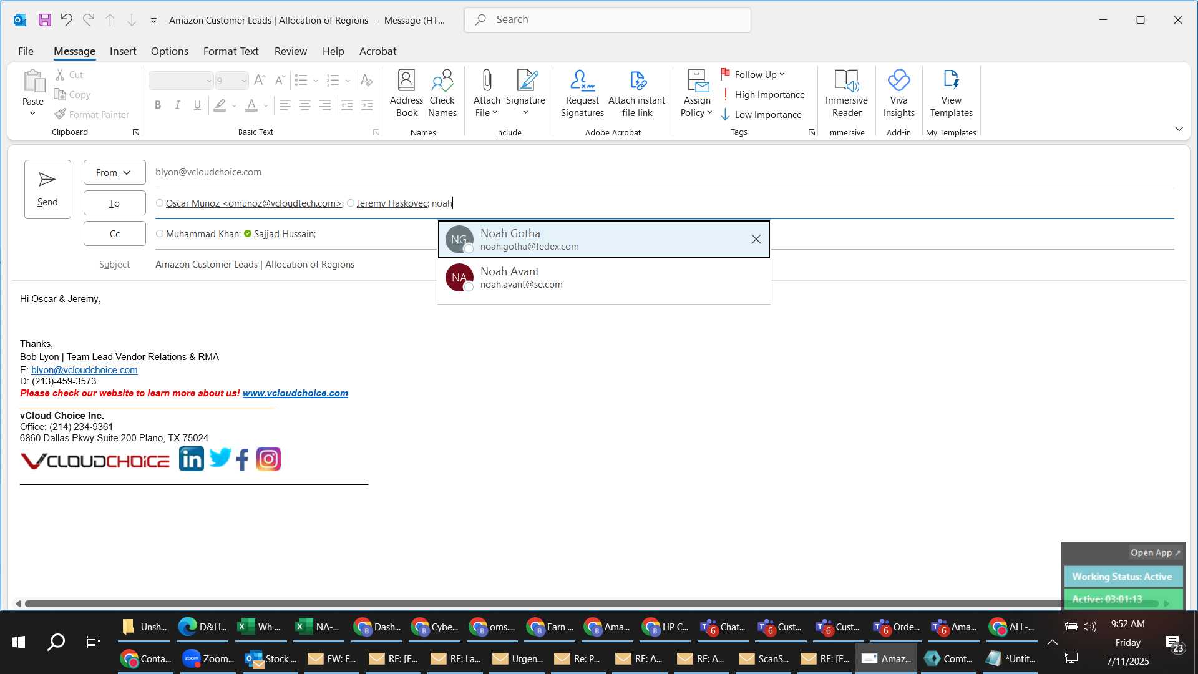Click the Search box in title bar
This screenshot has width=1198, height=674.
tap(608, 20)
